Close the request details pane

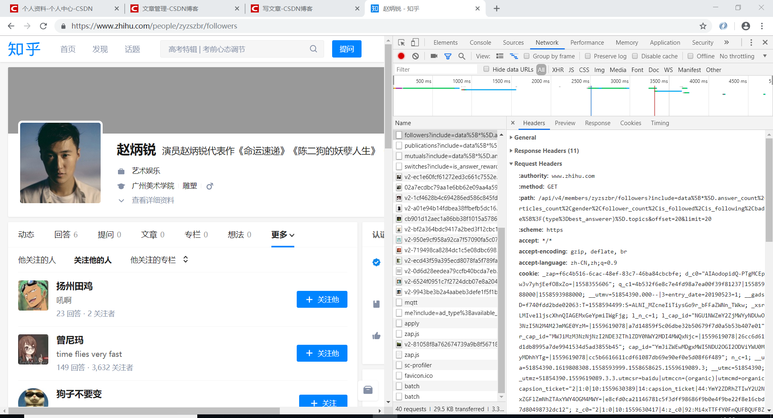tap(513, 123)
